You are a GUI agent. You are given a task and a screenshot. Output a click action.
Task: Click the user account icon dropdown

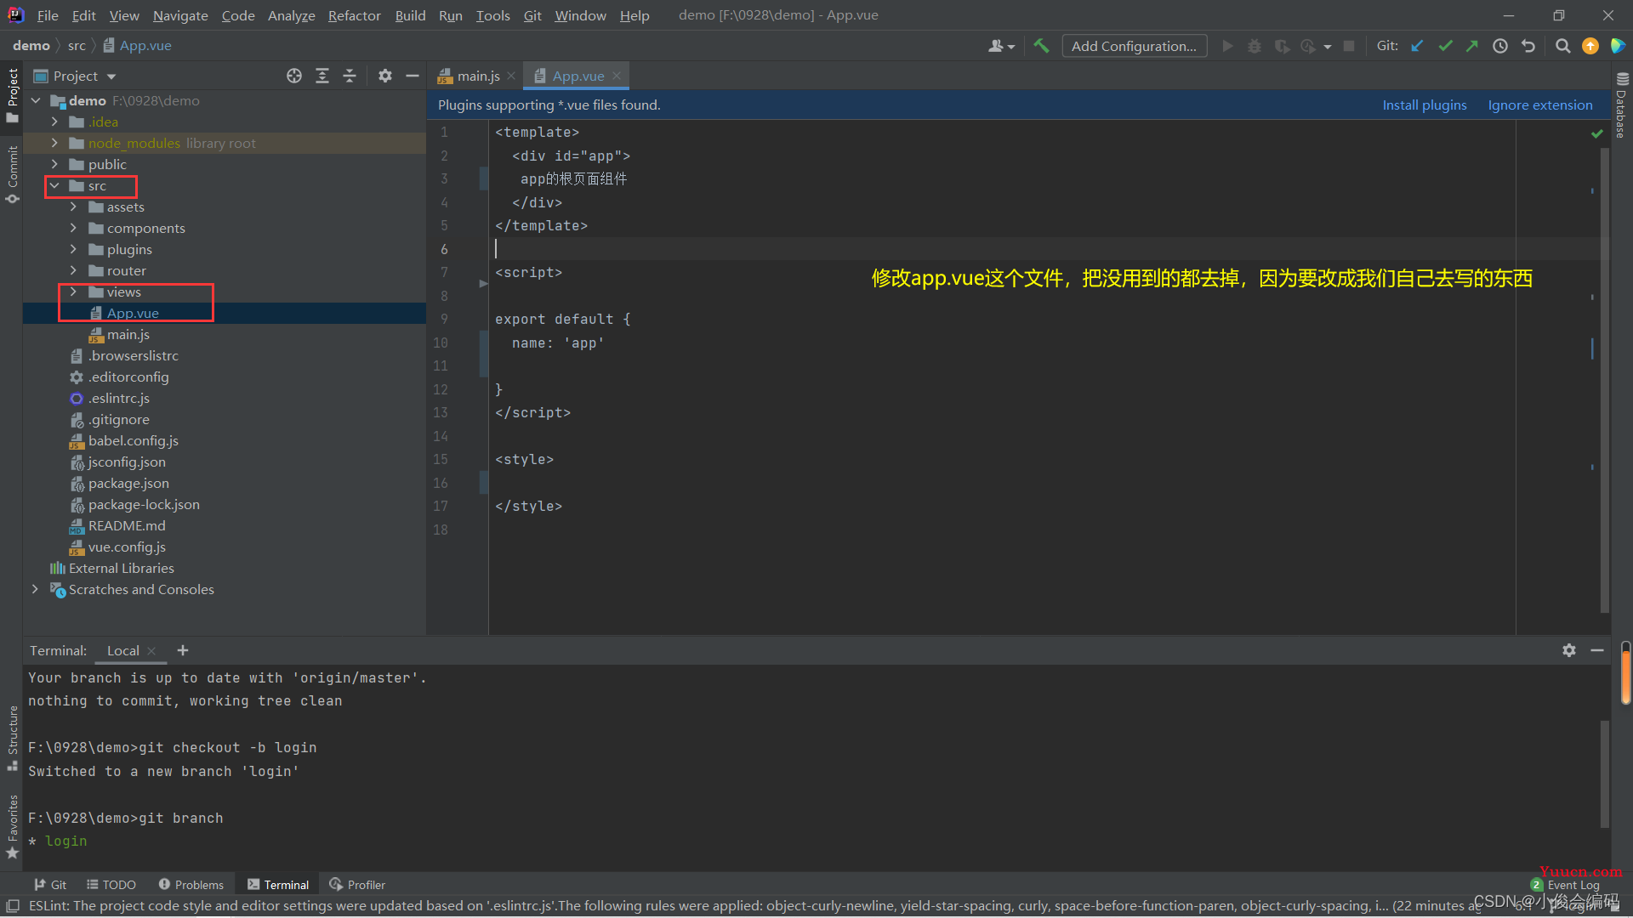(x=1001, y=46)
